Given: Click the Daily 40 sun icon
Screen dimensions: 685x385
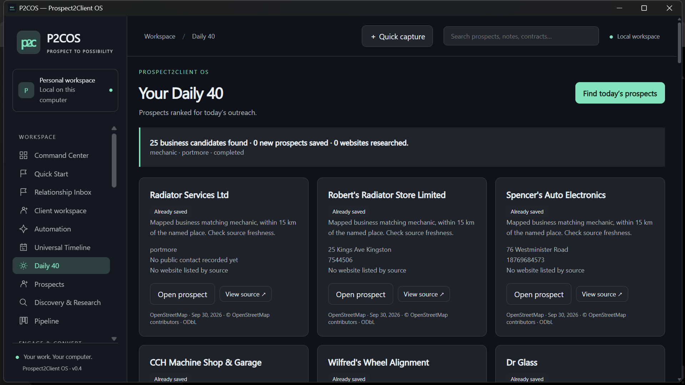Looking at the screenshot, I should (x=24, y=266).
